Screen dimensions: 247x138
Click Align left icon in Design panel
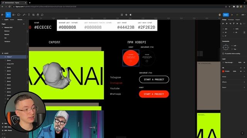coord(223,23)
